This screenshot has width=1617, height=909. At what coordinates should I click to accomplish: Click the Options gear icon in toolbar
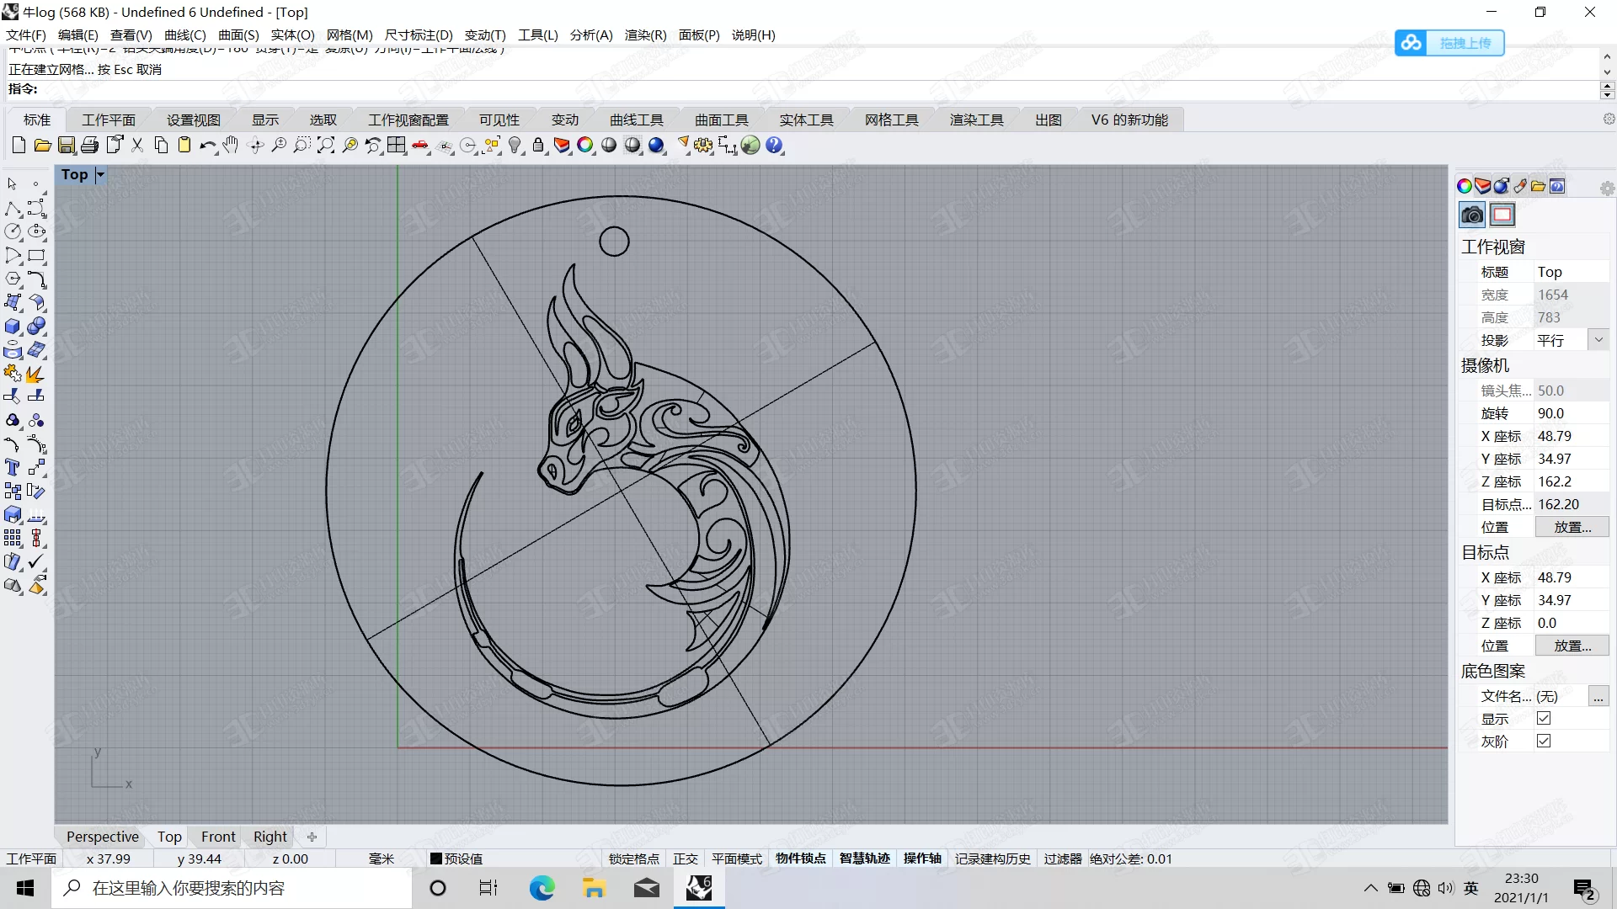(703, 146)
